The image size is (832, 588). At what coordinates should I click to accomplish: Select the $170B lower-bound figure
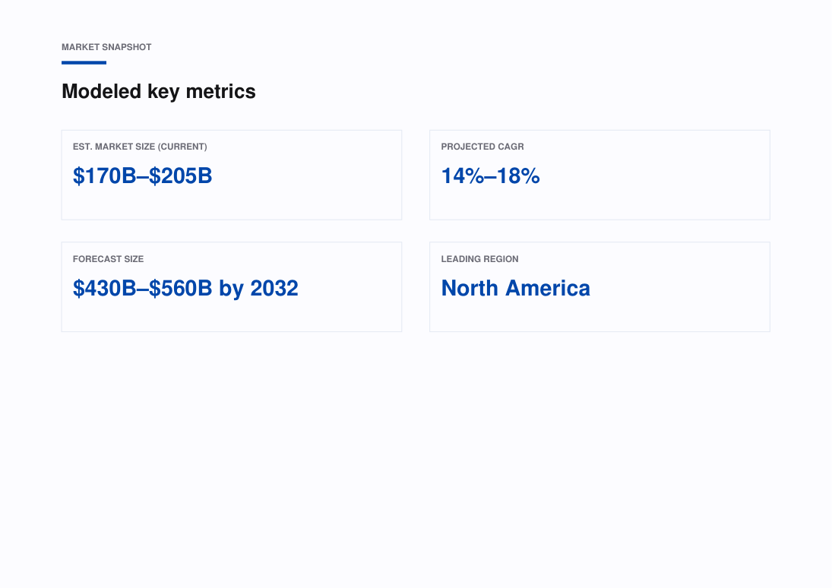pos(105,176)
